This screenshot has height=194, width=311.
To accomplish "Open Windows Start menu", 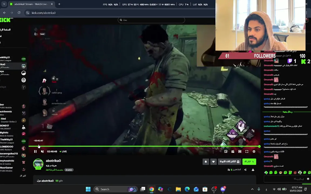I will [x=88, y=189].
